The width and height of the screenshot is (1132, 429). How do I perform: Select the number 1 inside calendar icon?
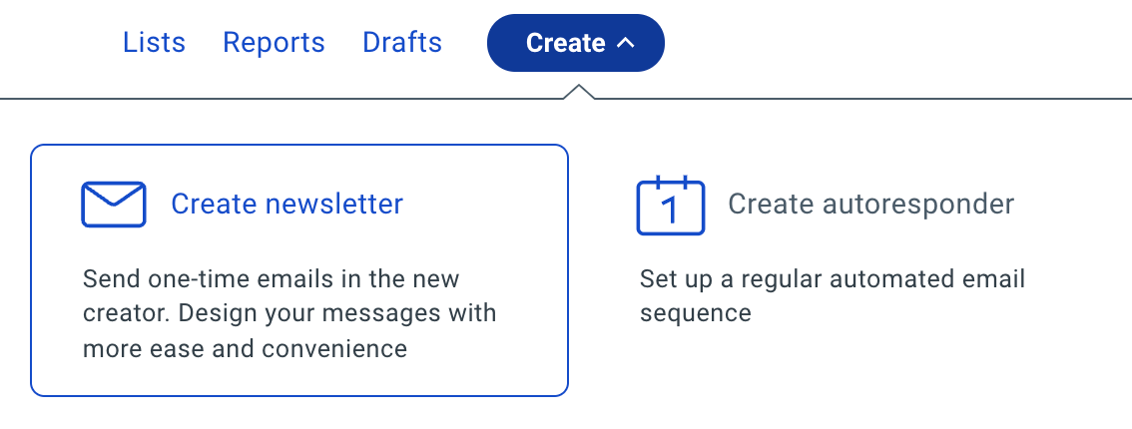pos(670,212)
